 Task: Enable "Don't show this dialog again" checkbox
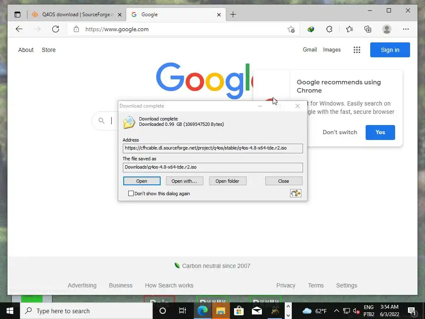[131, 194]
